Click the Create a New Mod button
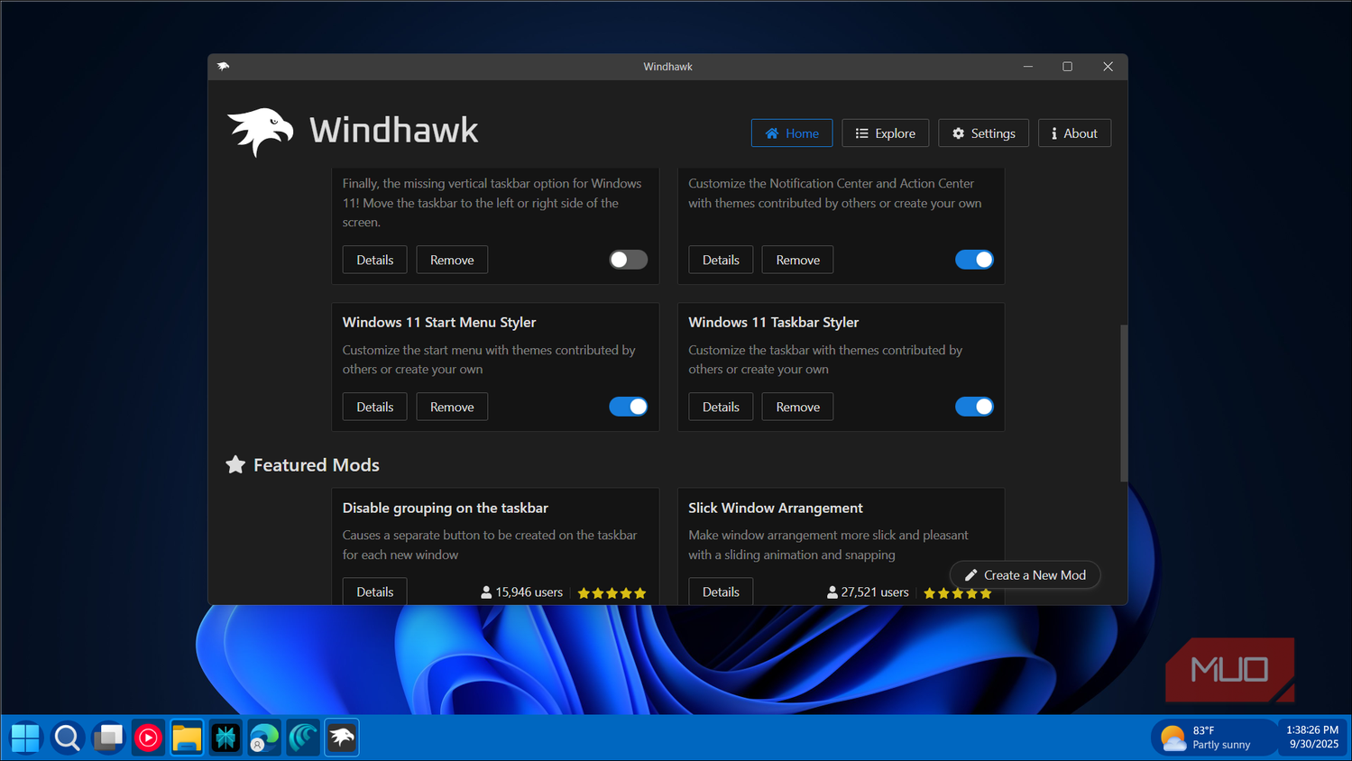The height and width of the screenshot is (761, 1352). 1025,575
